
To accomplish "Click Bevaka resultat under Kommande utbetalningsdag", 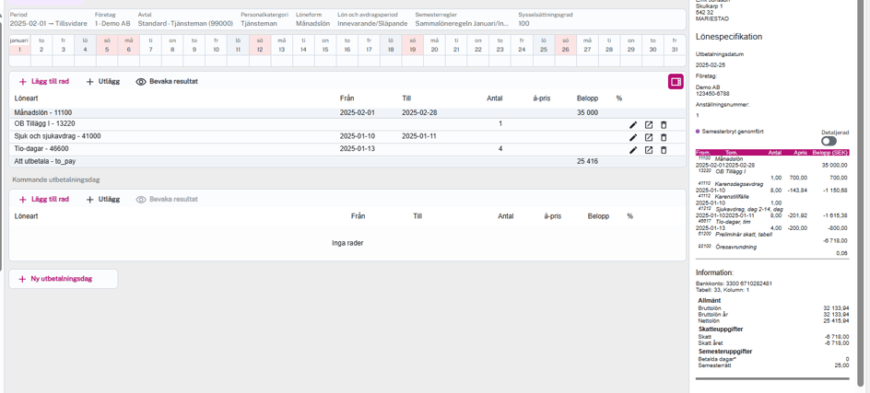I will pyautogui.click(x=167, y=200).
